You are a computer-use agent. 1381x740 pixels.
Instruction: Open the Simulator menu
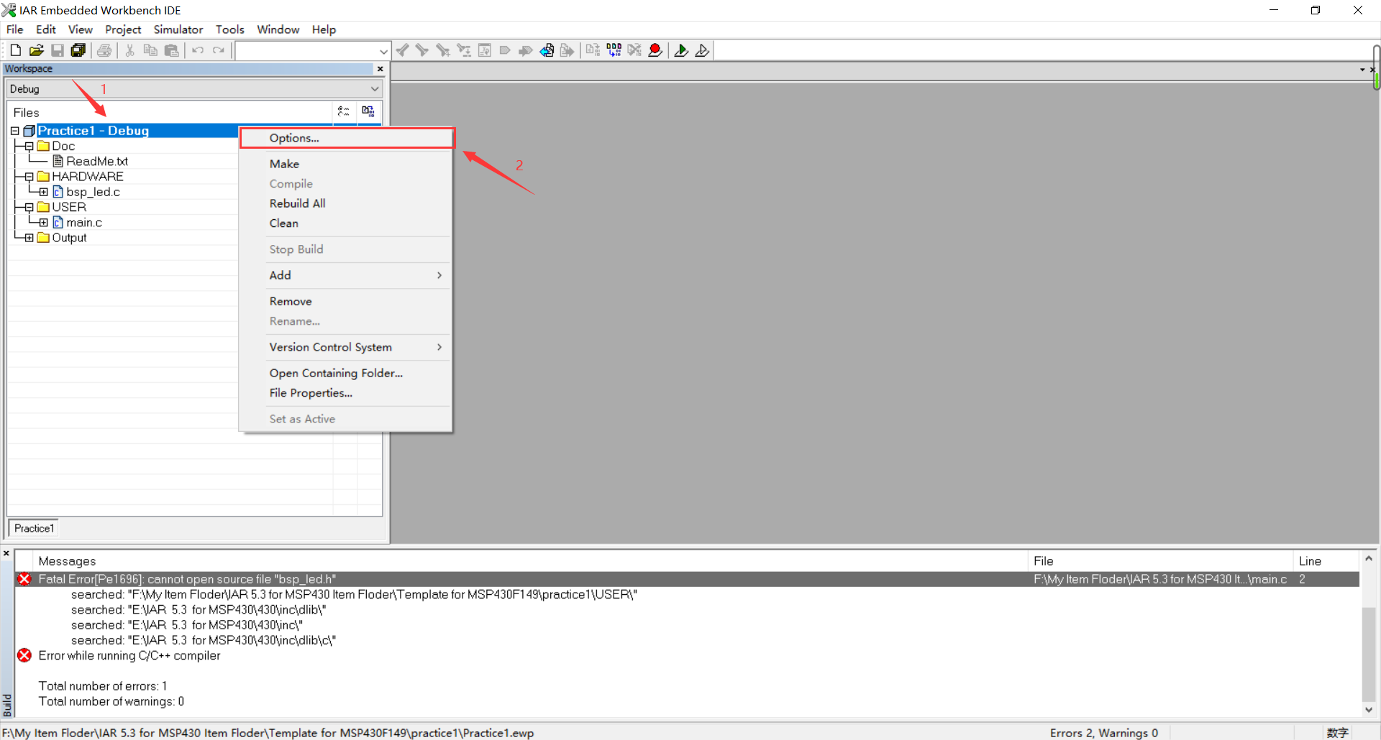click(177, 29)
